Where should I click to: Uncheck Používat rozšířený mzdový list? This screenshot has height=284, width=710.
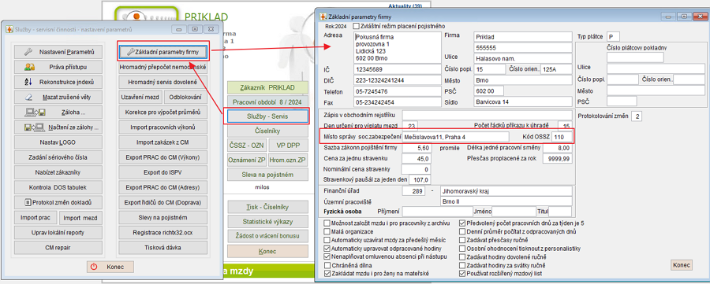(462, 274)
